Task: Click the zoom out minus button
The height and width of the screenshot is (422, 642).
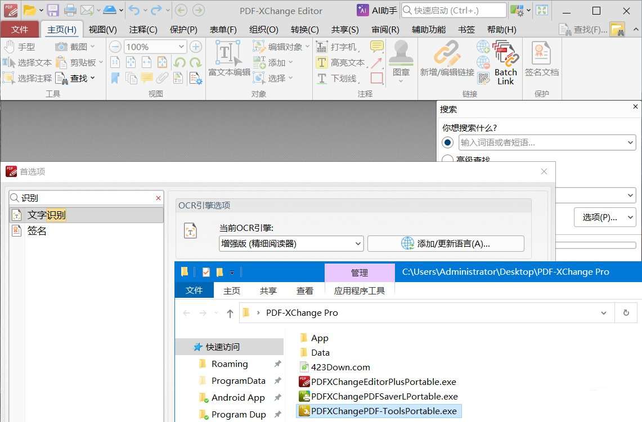Action: [115, 47]
